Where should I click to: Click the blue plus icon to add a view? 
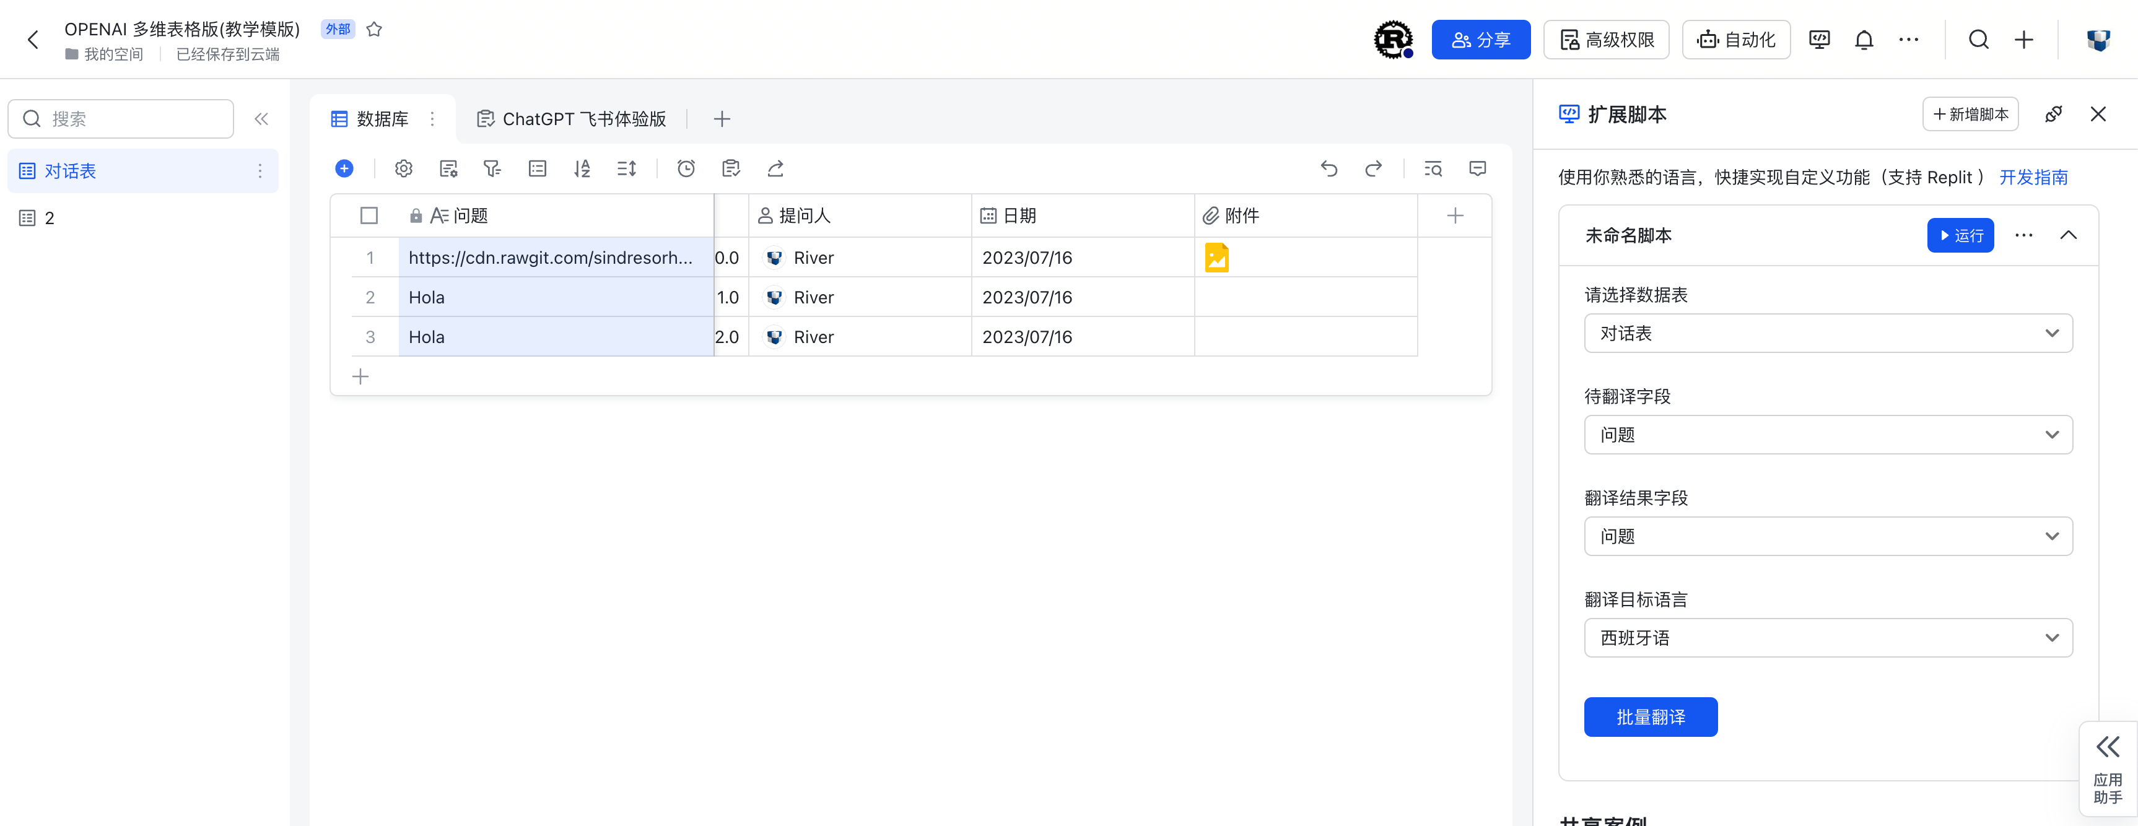pyautogui.click(x=344, y=168)
